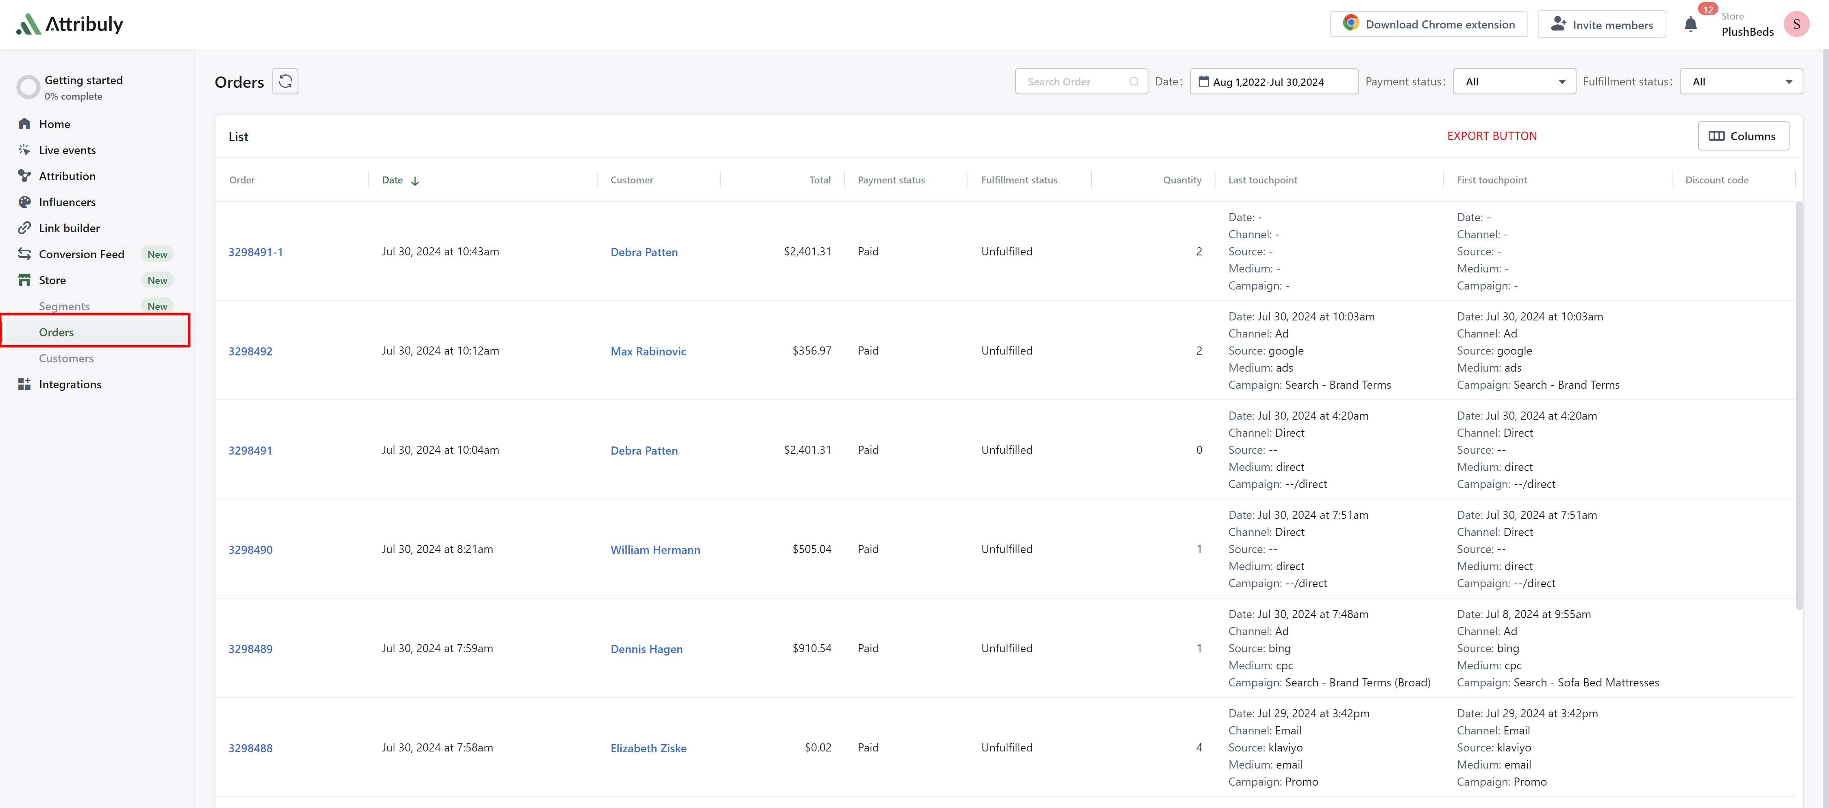Open customer Elizabeth Ziske

coord(648,748)
